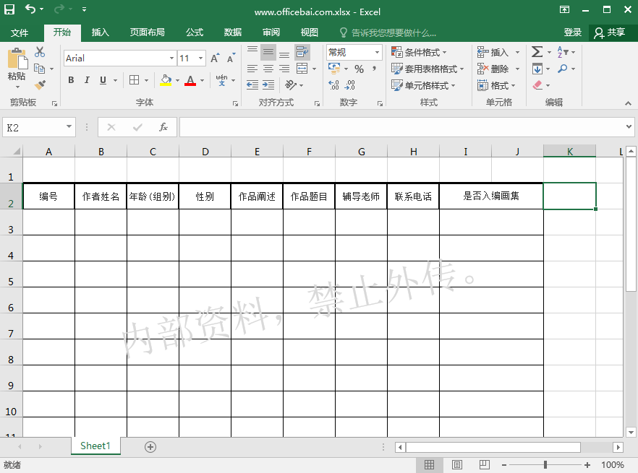638x473 pixels.
Task: Open the 删除 cells dropdown arrow
Action: pyautogui.click(x=518, y=69)
